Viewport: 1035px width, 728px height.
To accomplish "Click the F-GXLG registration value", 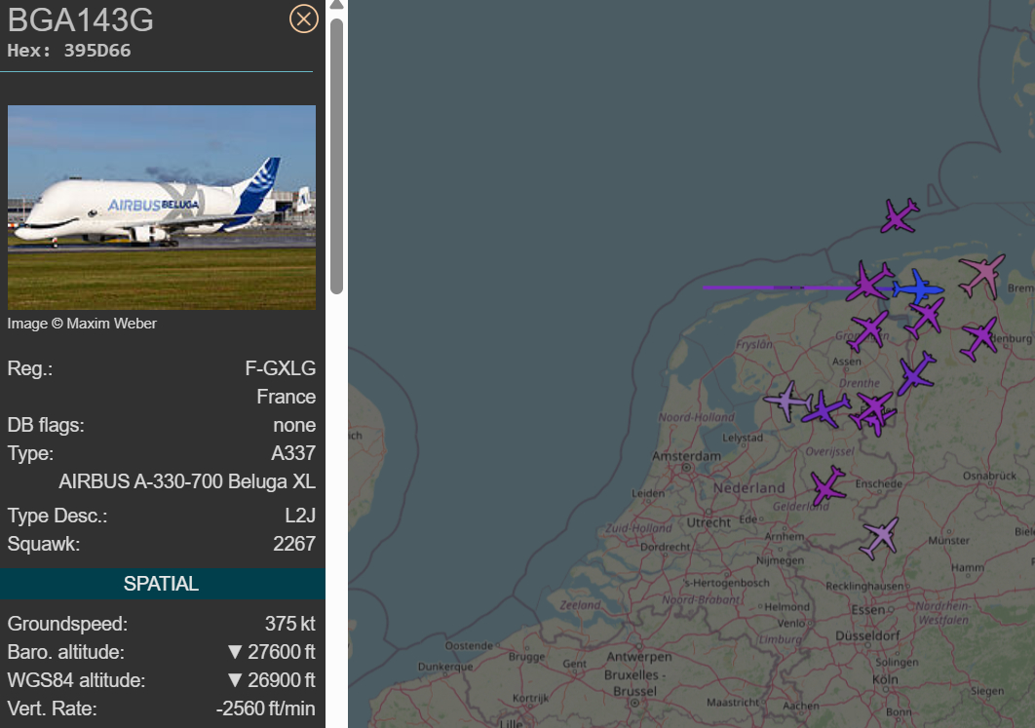I will pos(281,369).
